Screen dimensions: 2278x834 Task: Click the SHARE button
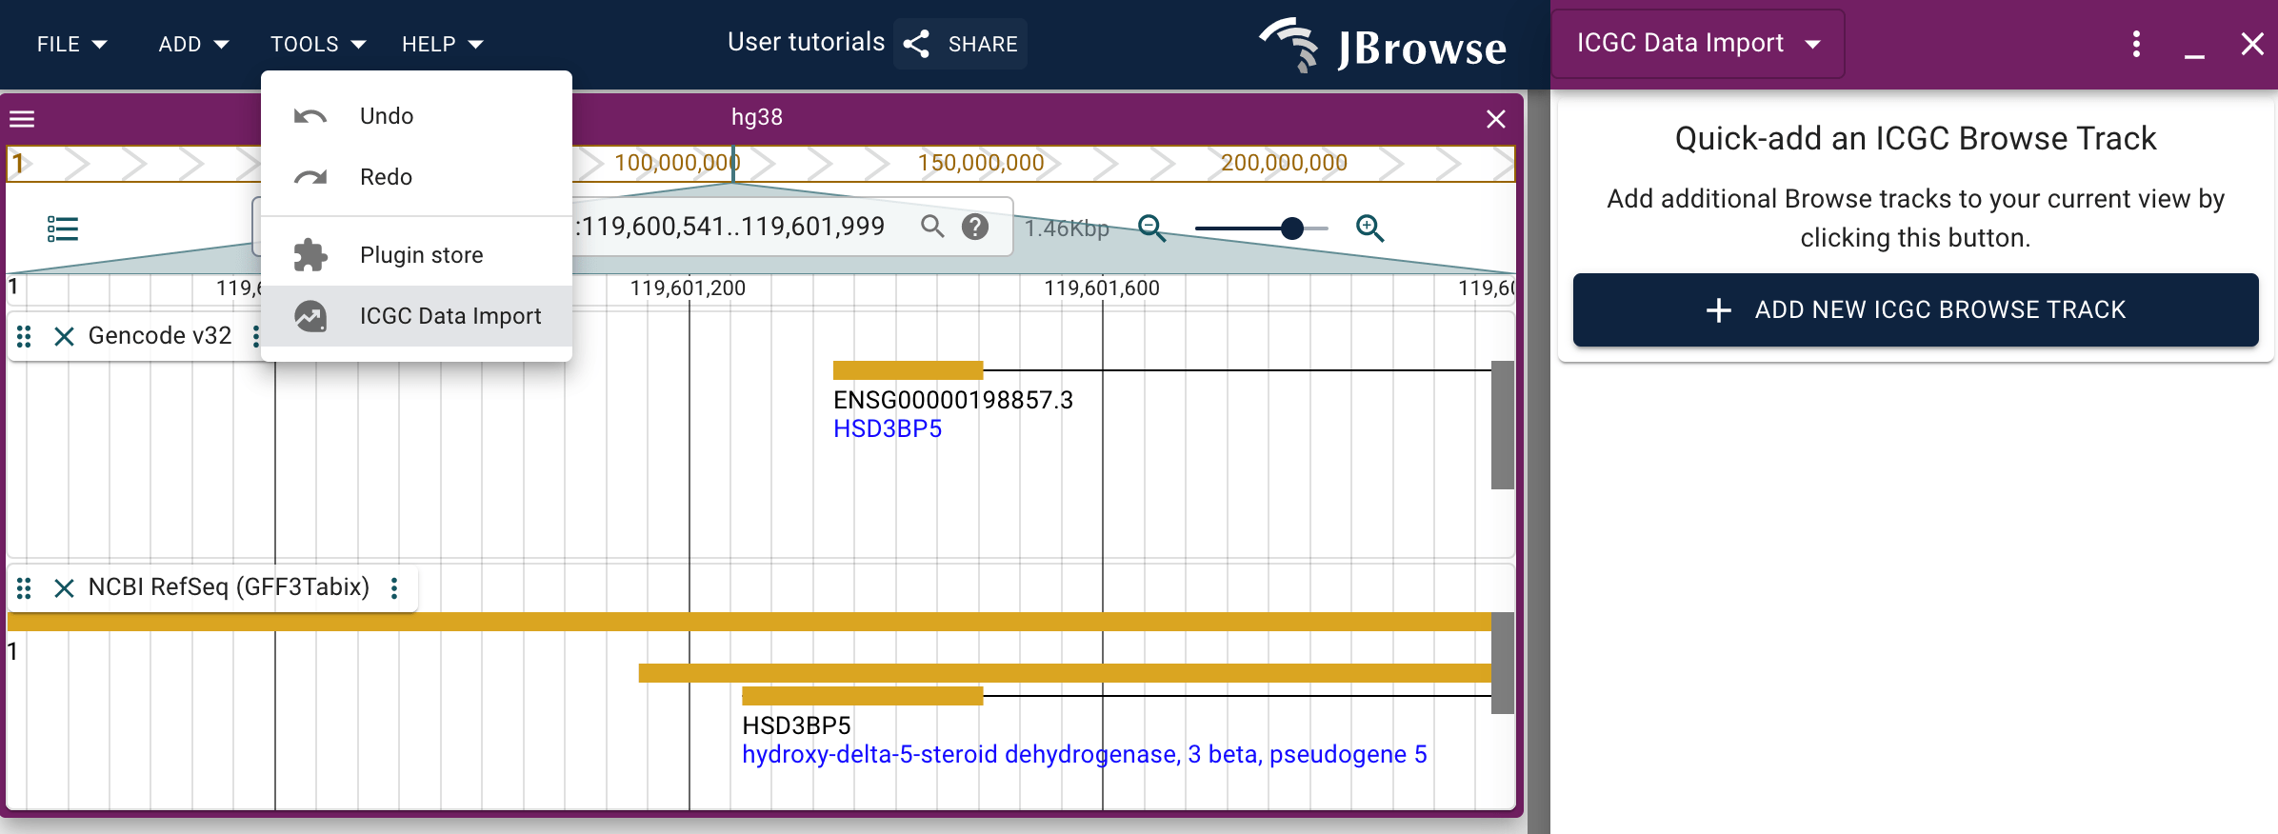pos(960,44)
